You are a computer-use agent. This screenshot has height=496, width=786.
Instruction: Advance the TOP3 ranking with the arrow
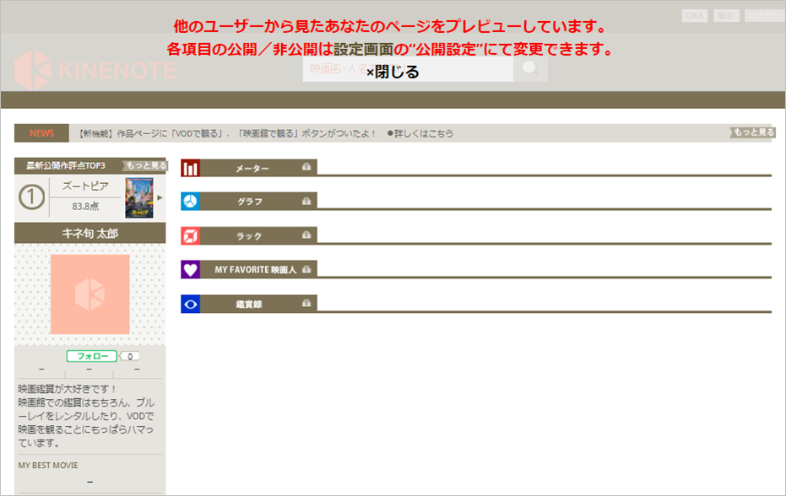click(160, 198)
